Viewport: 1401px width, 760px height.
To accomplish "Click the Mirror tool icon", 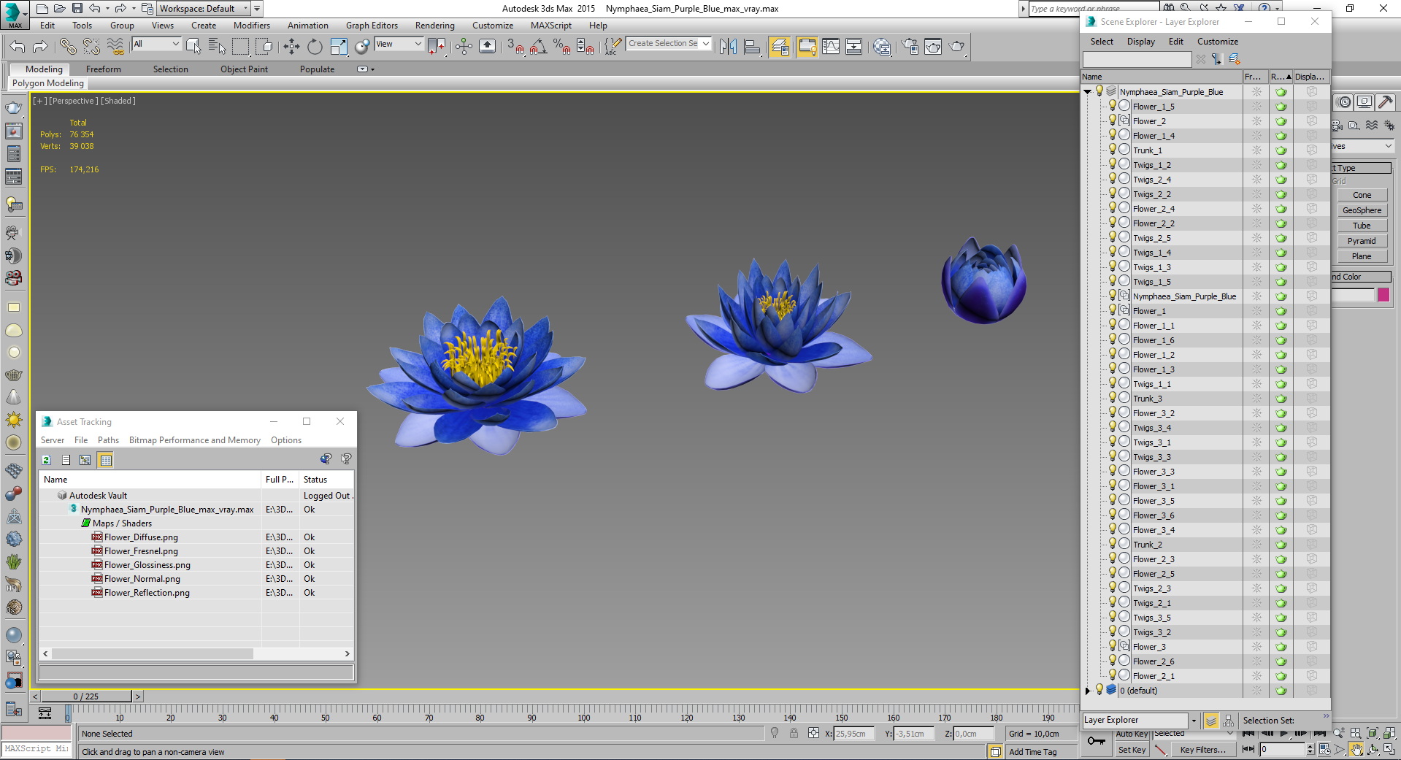I will point(728,47).
